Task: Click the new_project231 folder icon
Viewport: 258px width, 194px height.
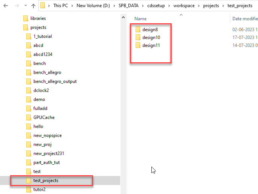Action: (x=29, y=153)
